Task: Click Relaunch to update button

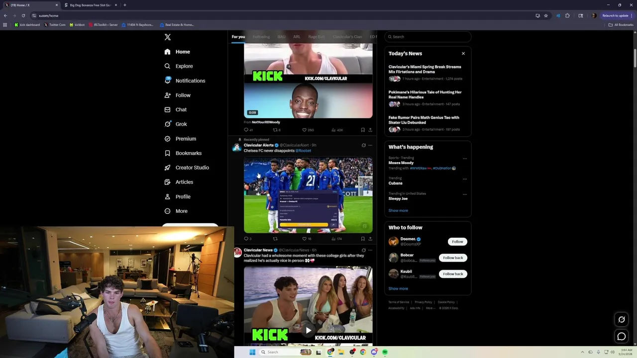Action: point(616,15)
